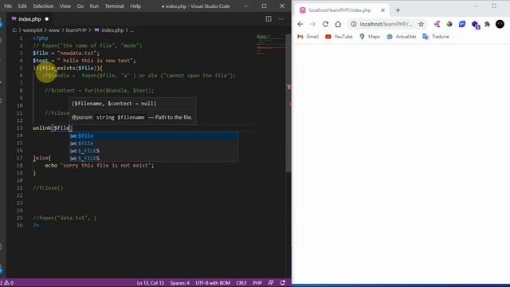The image size is (510, 287).
Task: Open the Actualités bookmark
Action: click(402, 37)
